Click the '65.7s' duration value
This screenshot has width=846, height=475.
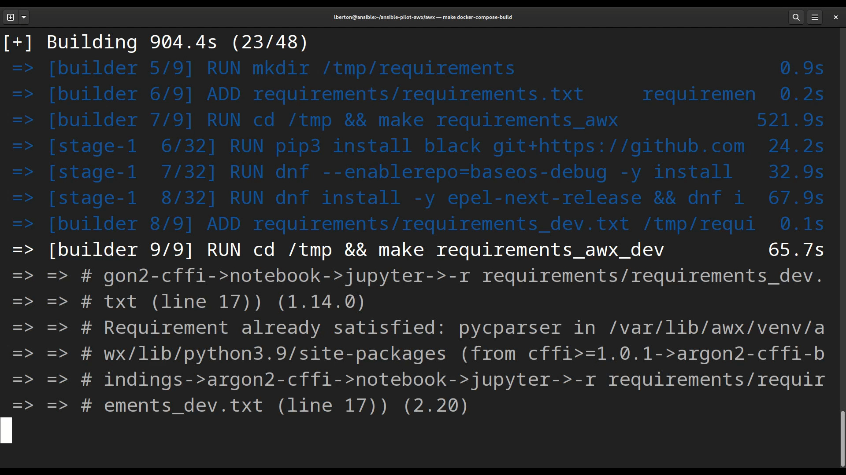pyautogui.click(x=796, y=250)
